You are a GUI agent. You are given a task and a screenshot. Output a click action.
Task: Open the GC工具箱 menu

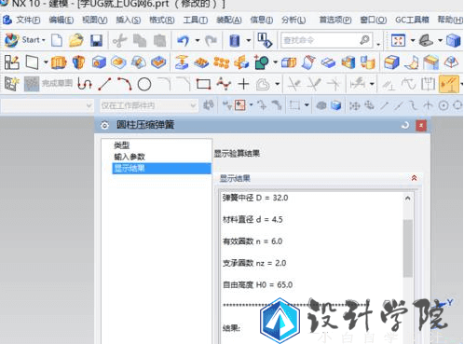412,21
